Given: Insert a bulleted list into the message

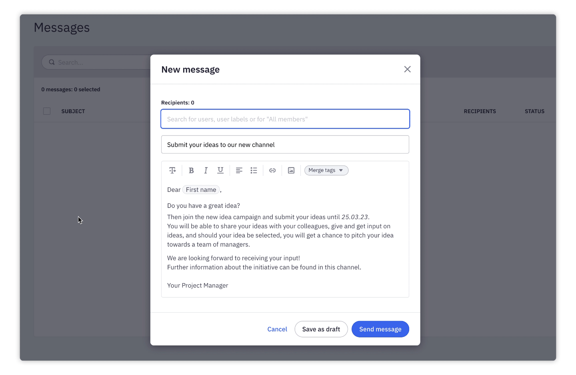Looking at the screenshot, I should (x=254, y=170).
